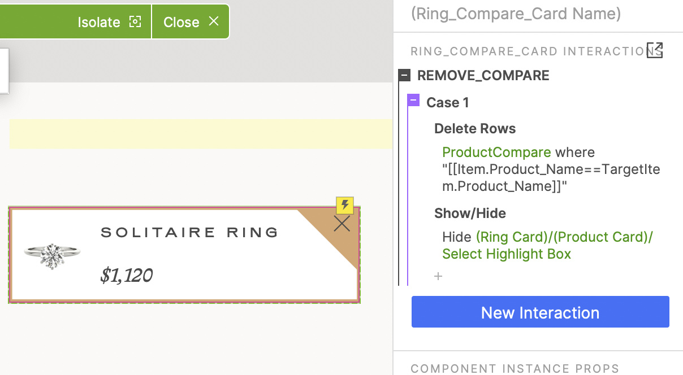The image size is (683, 375).
Task: Click the SOLITAIRE RING title text
Action: [190, 232]
